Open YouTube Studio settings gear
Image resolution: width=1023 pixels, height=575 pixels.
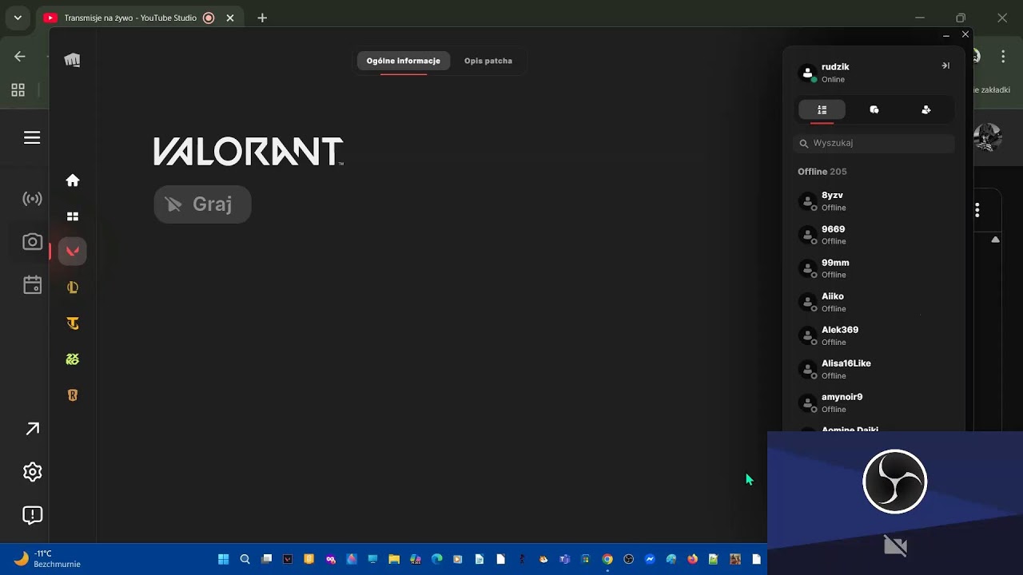click(x=32, y=472)
